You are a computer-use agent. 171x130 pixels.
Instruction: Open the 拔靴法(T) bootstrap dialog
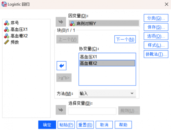point(156,54)
